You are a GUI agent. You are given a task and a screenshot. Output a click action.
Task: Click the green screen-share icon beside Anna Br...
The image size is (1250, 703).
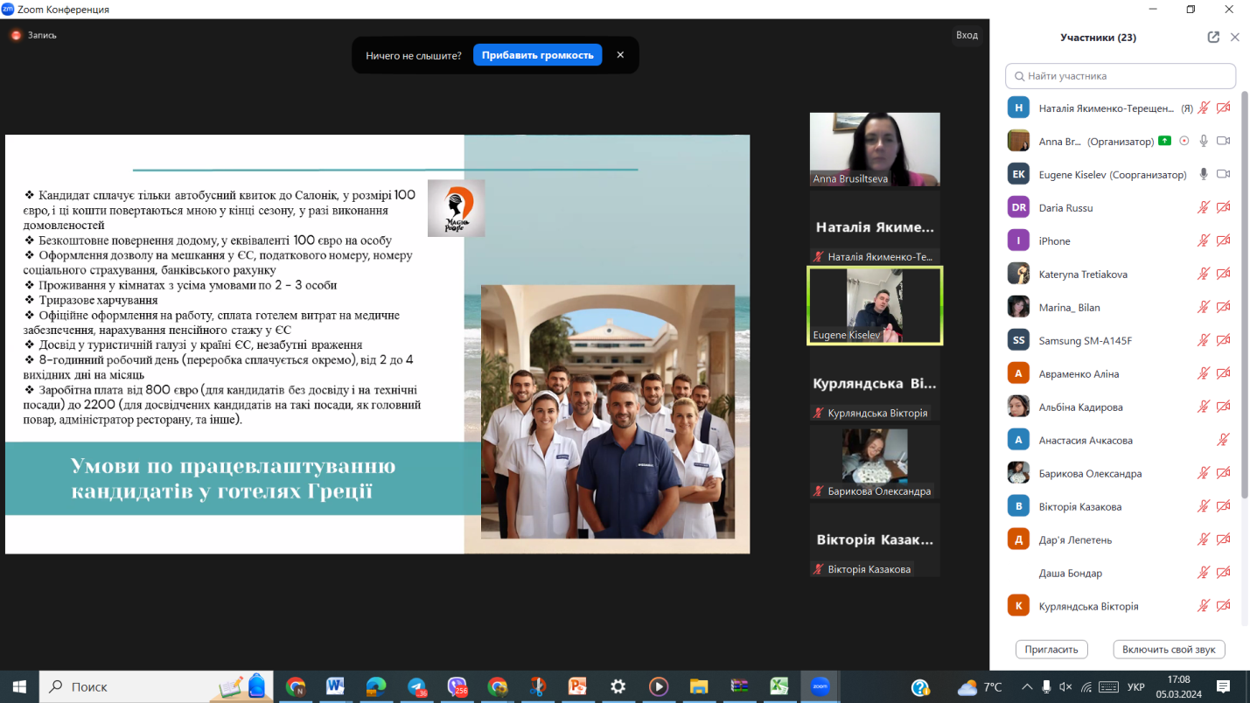[1164, 141]
